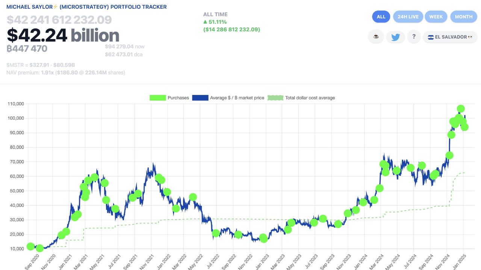Screen dimensions: 481x270
Task: Click the question mark help button
Action: point(414,37)
